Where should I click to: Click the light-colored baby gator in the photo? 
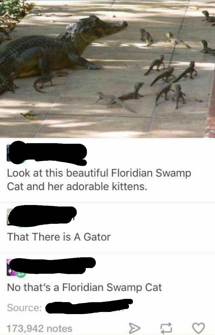click(x=115, y=101)
